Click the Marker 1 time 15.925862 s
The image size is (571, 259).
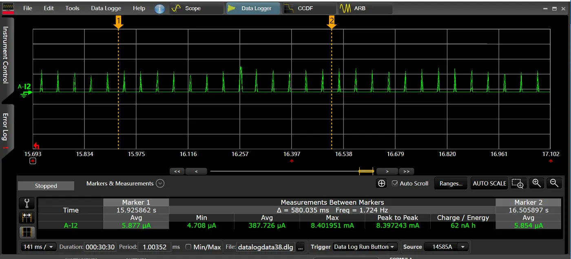tap(136, 210)
